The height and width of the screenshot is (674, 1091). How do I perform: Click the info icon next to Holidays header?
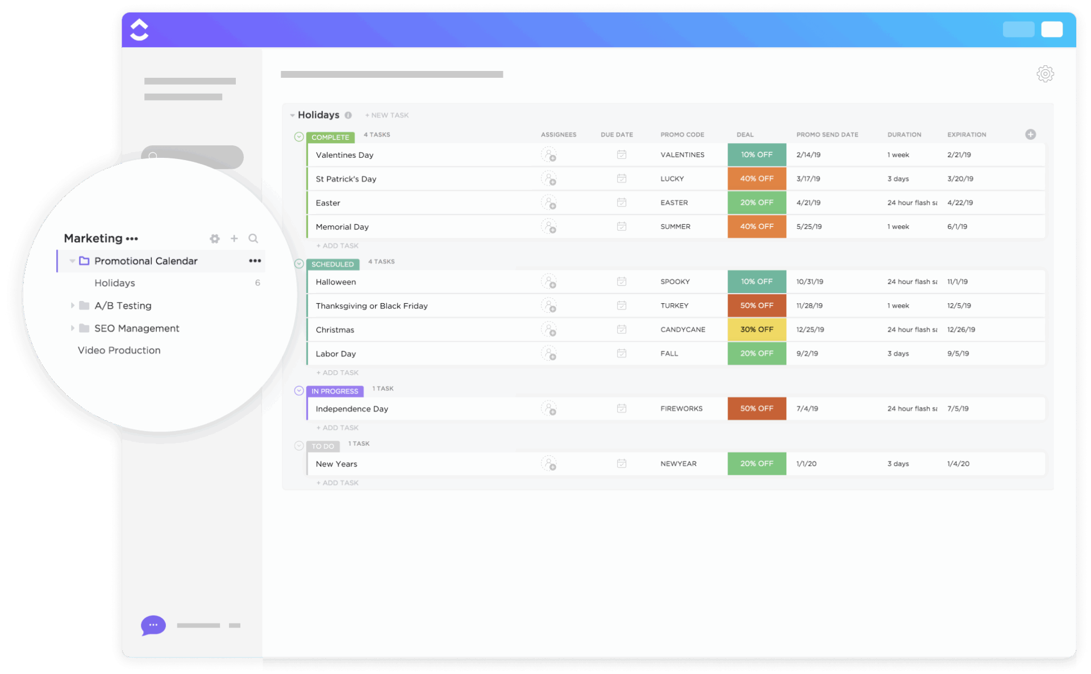(349, 115)
